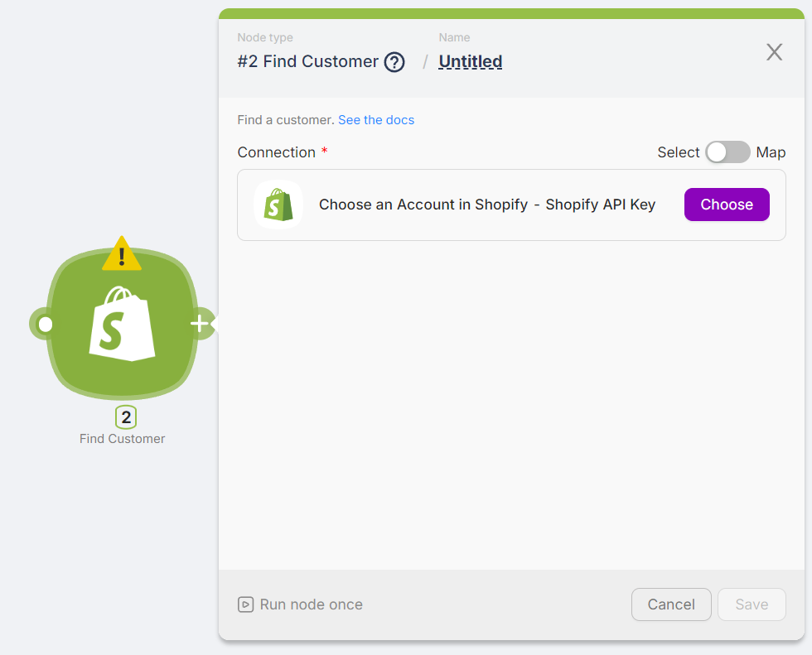Click the help question mark beside Find Customer

click(394, 62)
